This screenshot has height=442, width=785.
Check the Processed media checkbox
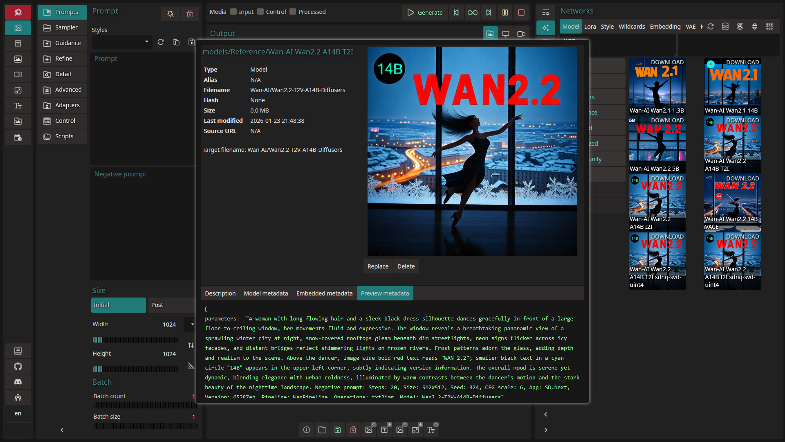click(x=293, y=12)
